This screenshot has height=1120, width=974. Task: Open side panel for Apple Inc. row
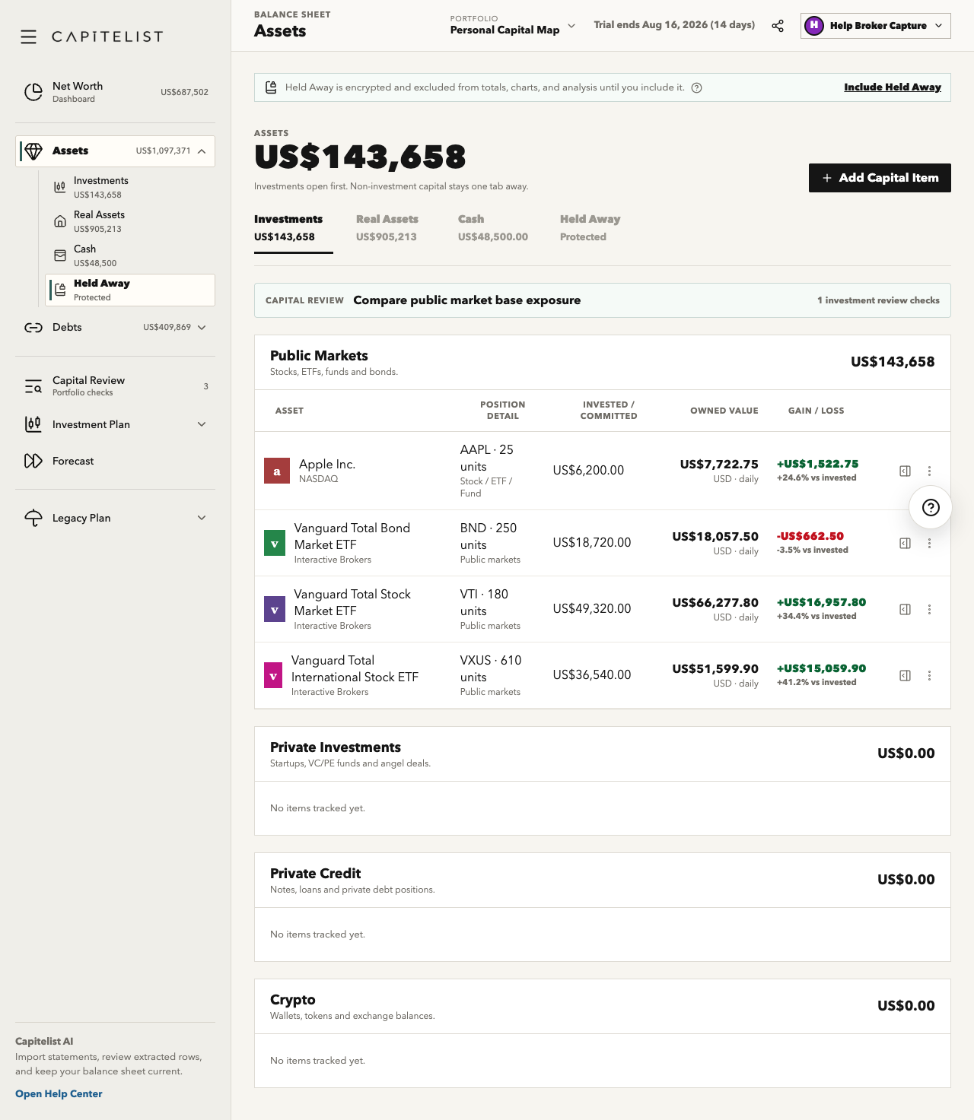[x=905, y=471]
